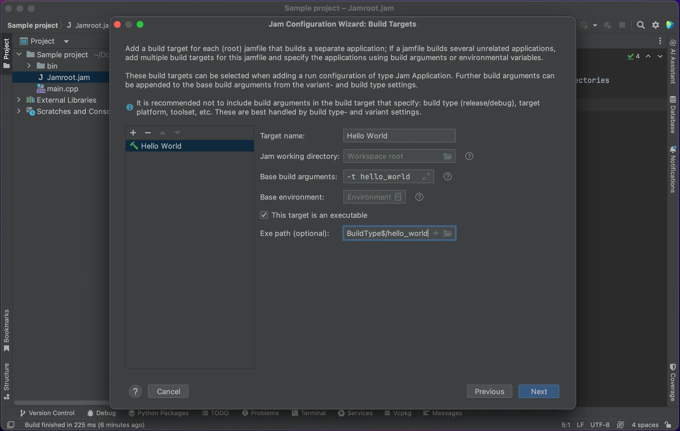Open the Vcpkg tool window

(x=398, y=413)
